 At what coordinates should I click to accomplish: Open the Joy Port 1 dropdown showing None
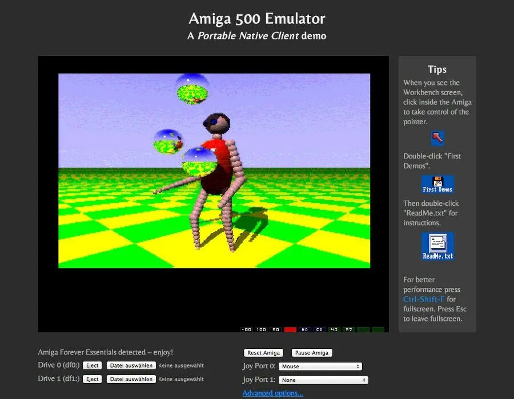323,380
